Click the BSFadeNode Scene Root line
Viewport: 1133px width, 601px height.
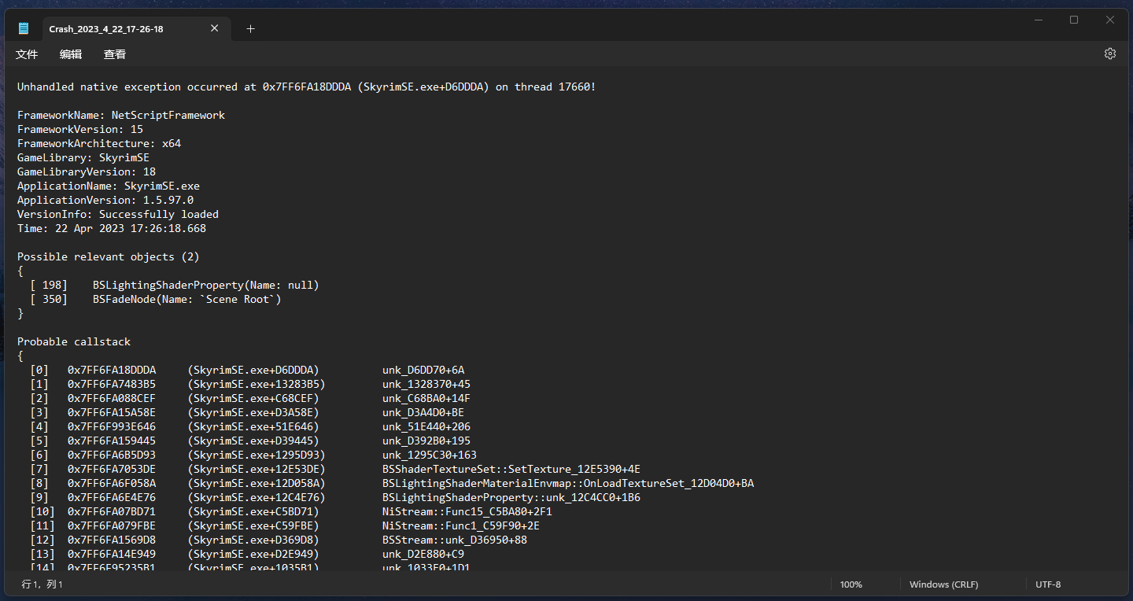click(x=156, y=299)
